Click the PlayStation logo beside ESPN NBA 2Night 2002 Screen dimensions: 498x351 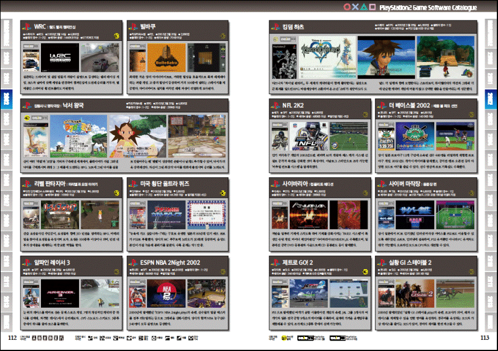pos(133,263)
